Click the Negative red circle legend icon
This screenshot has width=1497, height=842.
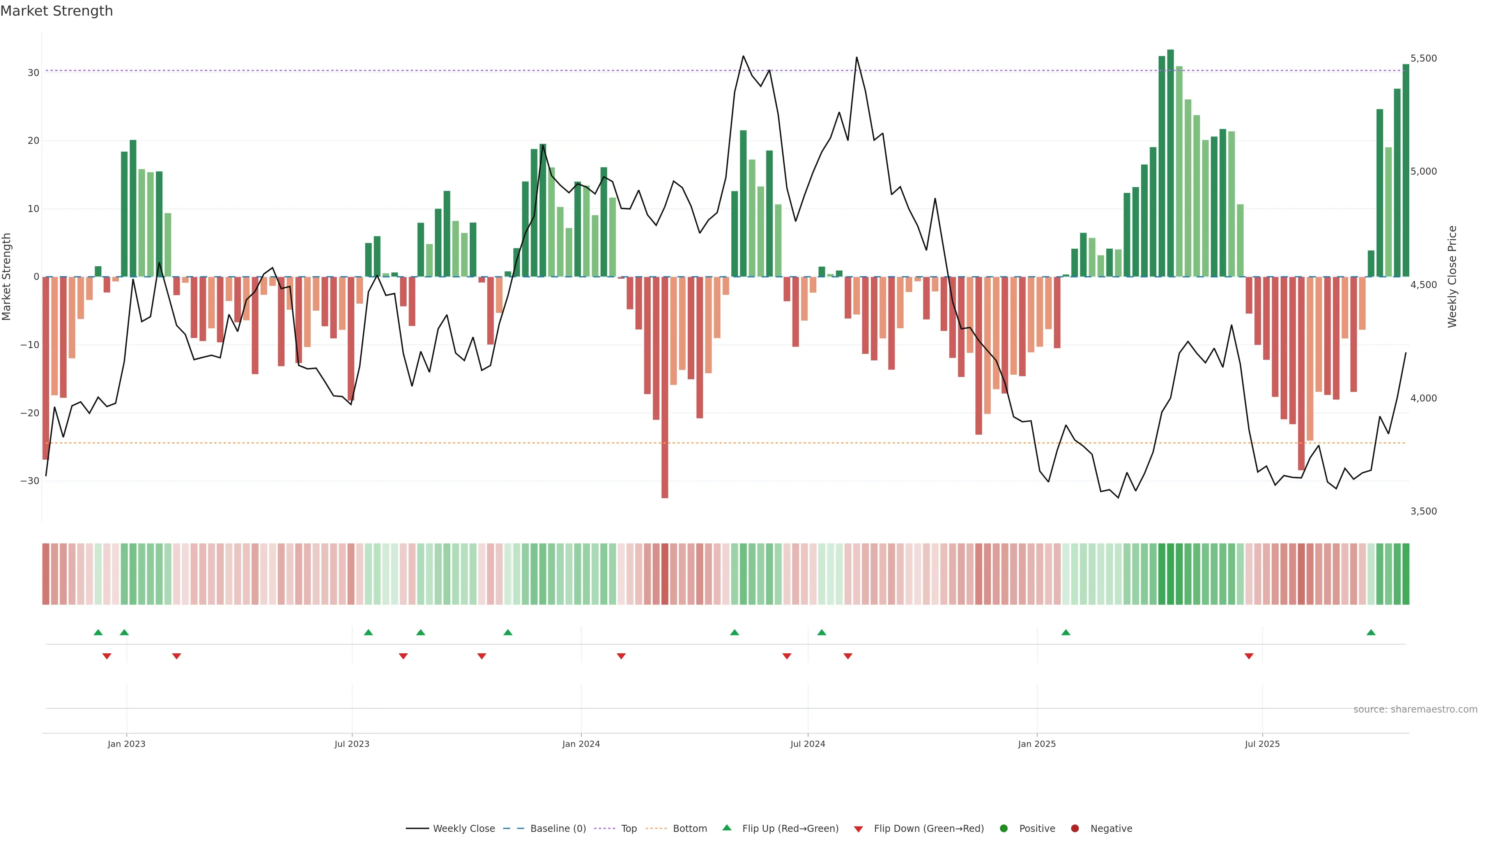[x=1074, y=828]
